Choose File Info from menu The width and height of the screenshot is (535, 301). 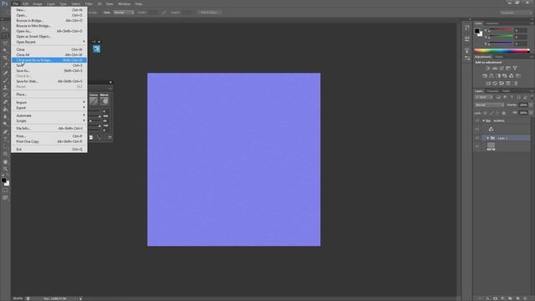point(49,128)
